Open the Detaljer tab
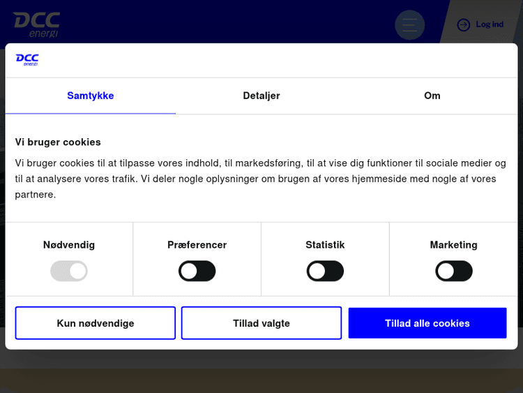Viewport: 523px width, 393px height. 261,96
